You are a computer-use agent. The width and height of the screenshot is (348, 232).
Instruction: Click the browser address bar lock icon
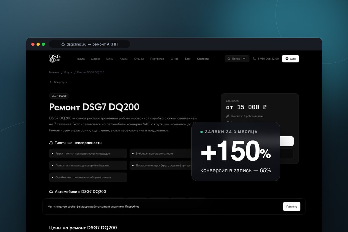pyautogui.click(x=63, y=44)
